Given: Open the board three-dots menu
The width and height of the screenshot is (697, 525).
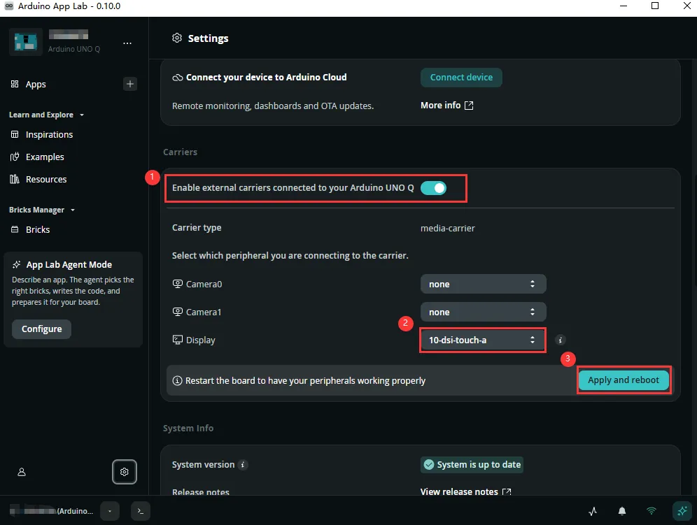Looking at the screenshot, I should pos(127,43).
